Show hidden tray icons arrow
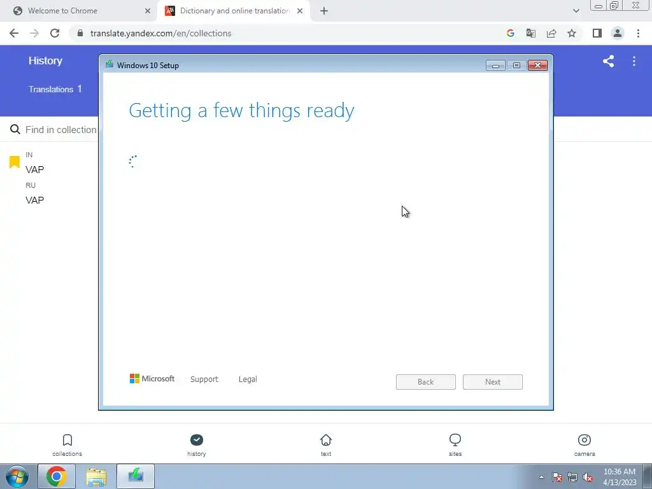Screen dimensions: 652x489 click(x=541, y=478)
